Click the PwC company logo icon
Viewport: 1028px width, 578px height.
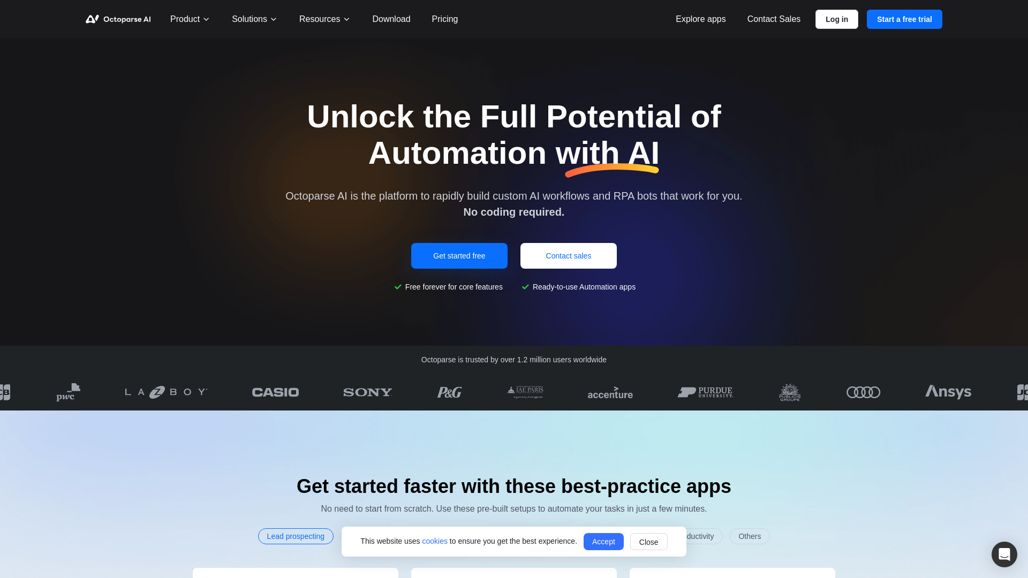point(68,392)
